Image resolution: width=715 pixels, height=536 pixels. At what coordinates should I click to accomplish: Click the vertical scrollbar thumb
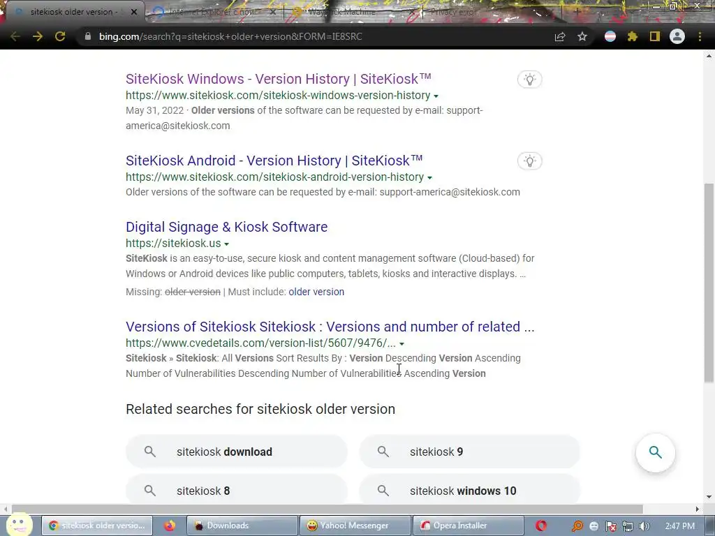click(709, 283)
